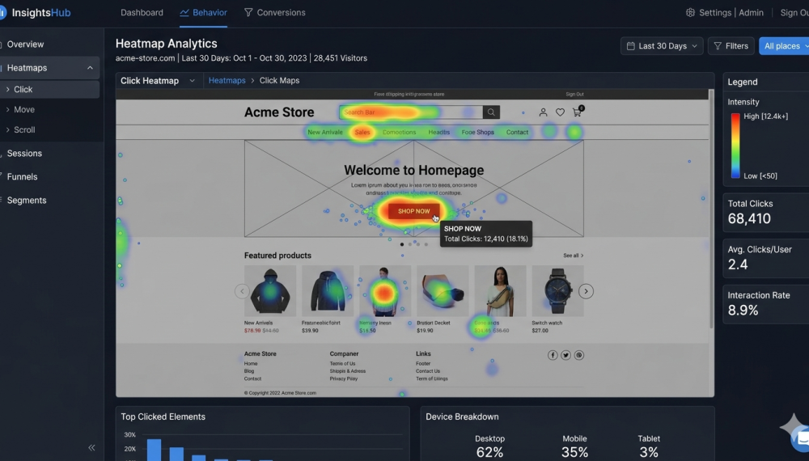Open Overview in the sidebar
809x461 pixels.
coord(25,44)
